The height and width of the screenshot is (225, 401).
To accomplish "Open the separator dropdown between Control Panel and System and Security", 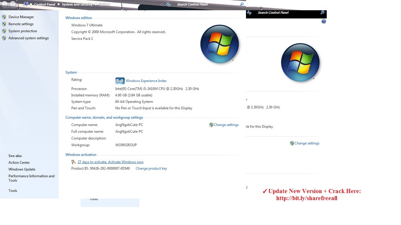I will 59,4.
